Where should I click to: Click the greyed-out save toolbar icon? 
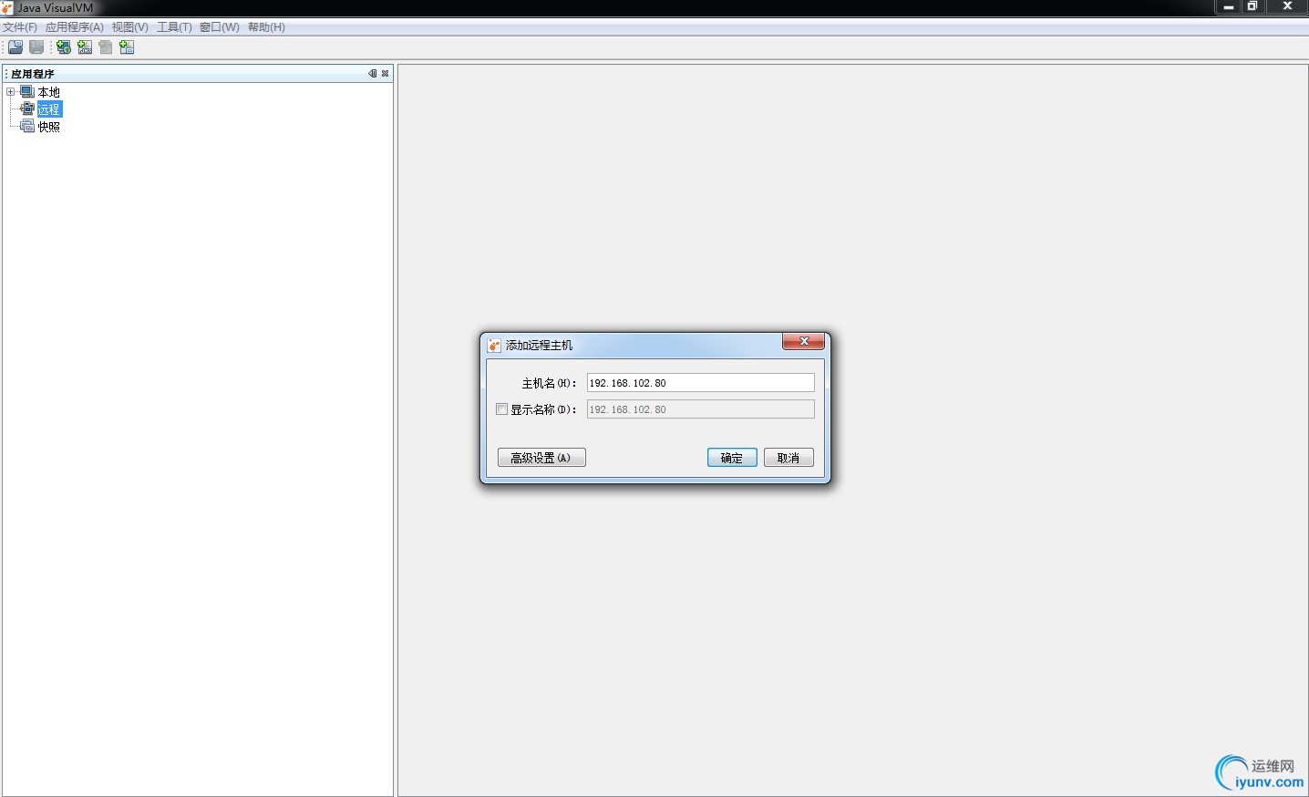[36, 47]
